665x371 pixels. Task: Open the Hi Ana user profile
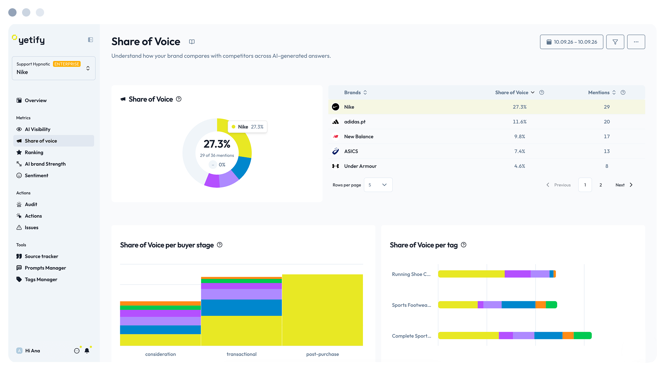click(x=28, y=351)
